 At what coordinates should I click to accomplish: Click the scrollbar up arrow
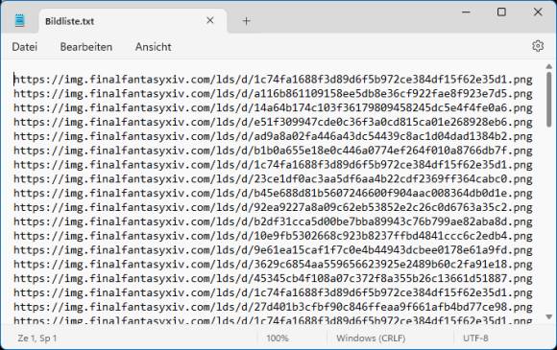[x=548, y=66]
